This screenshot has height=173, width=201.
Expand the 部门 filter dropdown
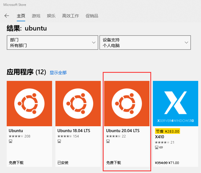[x=52, y=43]
